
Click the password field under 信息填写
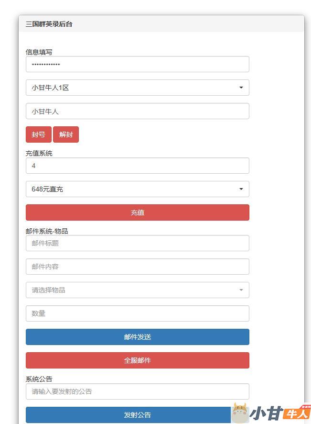pos(137,64)
